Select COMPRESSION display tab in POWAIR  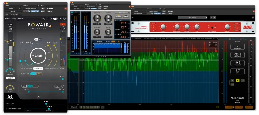(x=38, y=68)
